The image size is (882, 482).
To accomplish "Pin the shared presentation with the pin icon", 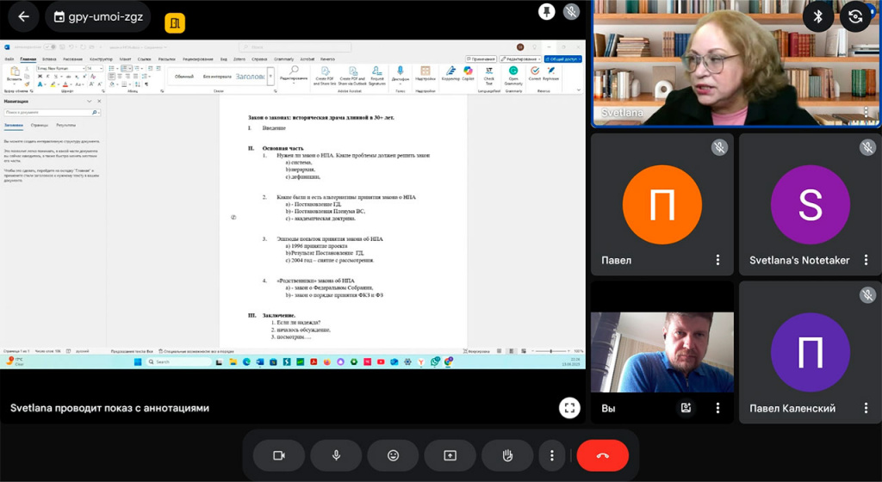I will 546,12.
